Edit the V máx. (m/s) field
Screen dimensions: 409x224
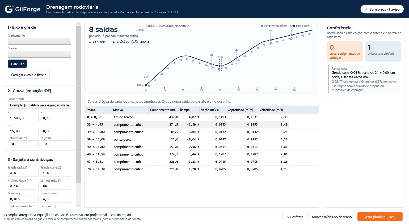[x=56, y=199]
